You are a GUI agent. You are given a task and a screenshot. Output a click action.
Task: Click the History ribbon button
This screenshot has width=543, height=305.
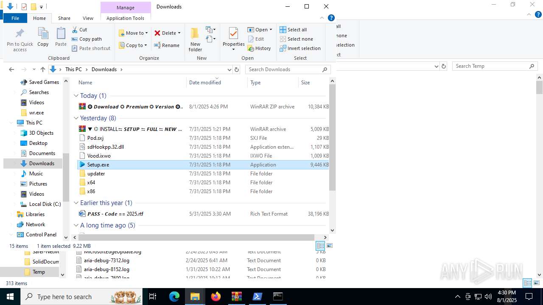[259, 48]
